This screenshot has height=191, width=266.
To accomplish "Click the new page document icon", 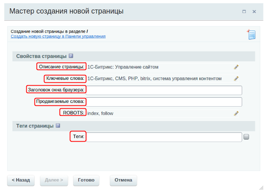I will click(x=251, y=35).
